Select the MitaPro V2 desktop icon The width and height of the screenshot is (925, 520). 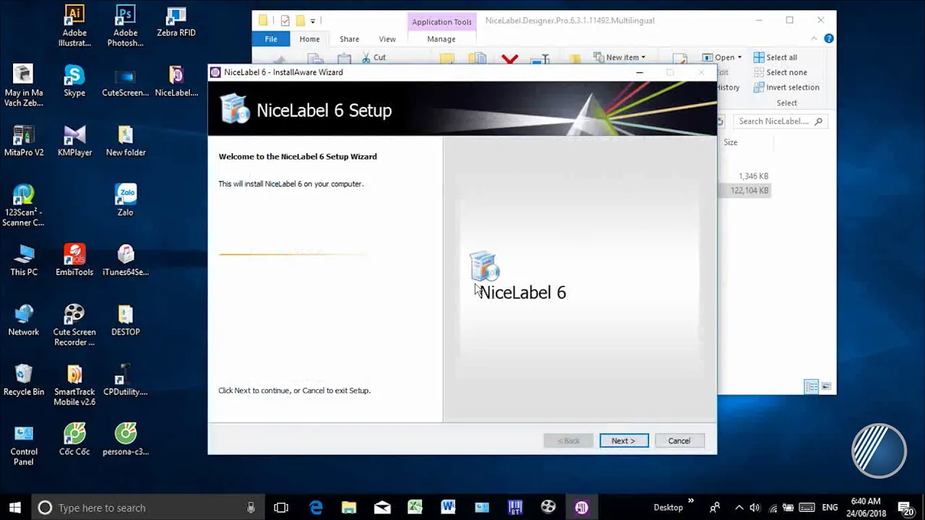tap(24, 141)
